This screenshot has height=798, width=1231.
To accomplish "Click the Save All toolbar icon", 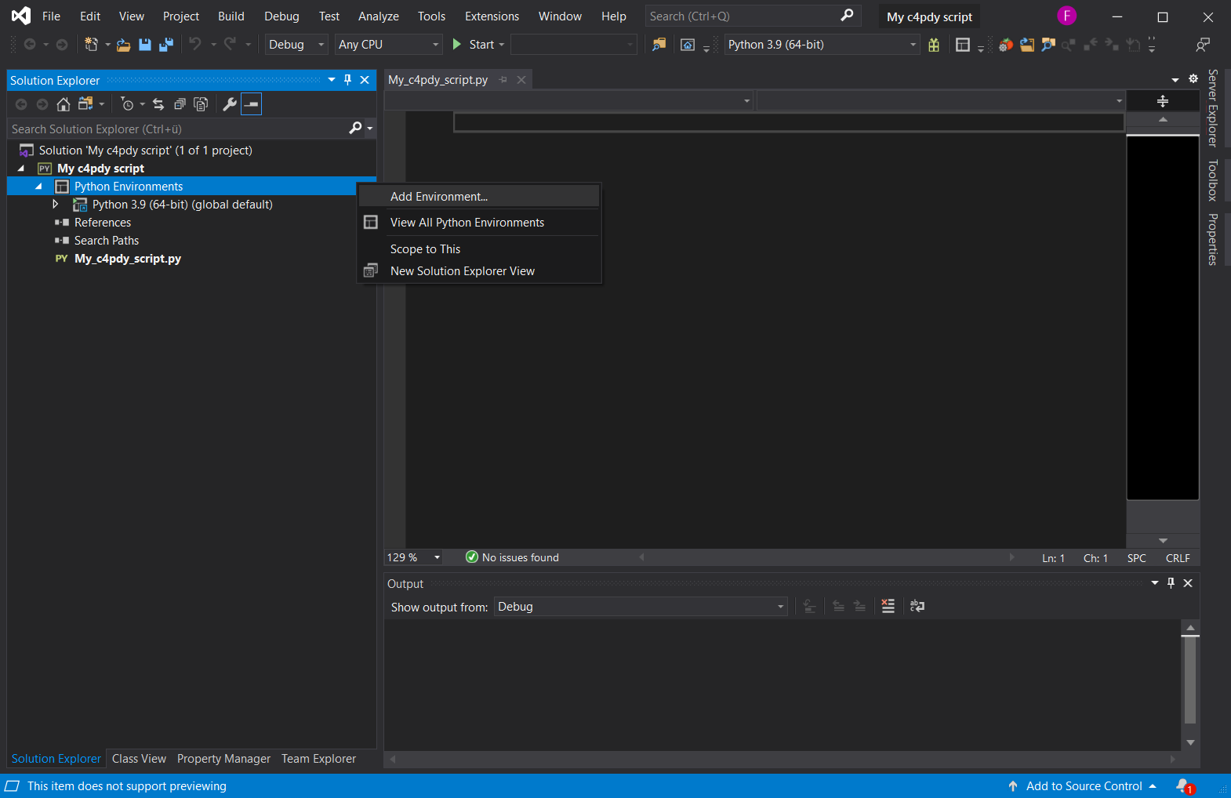I will click(x=166, y=45).
